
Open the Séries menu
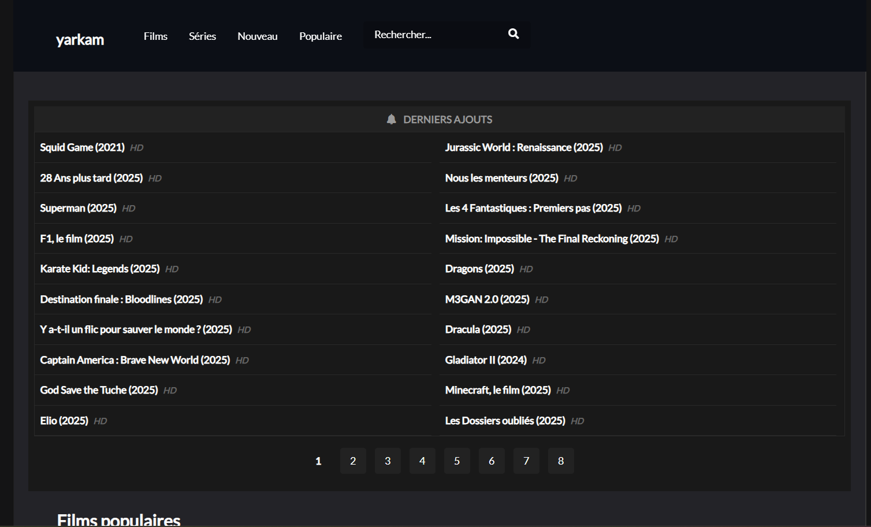tap(202, 36)
